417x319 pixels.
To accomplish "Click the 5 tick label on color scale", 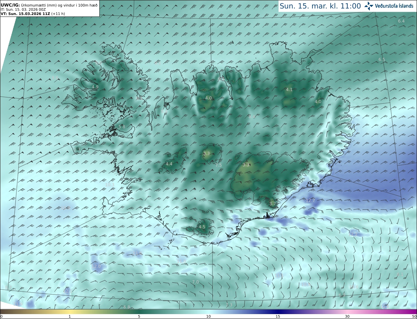I will pyautogui.click(x=139, y=316).
